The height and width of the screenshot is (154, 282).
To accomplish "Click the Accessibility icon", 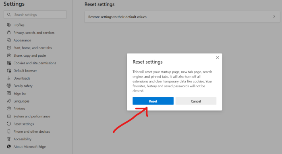I will click(8, 139).
